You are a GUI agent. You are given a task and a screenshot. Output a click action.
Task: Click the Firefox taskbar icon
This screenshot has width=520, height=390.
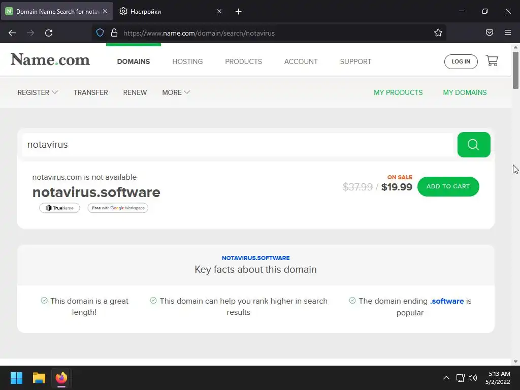pyautogui.click(x=61, y=378)
